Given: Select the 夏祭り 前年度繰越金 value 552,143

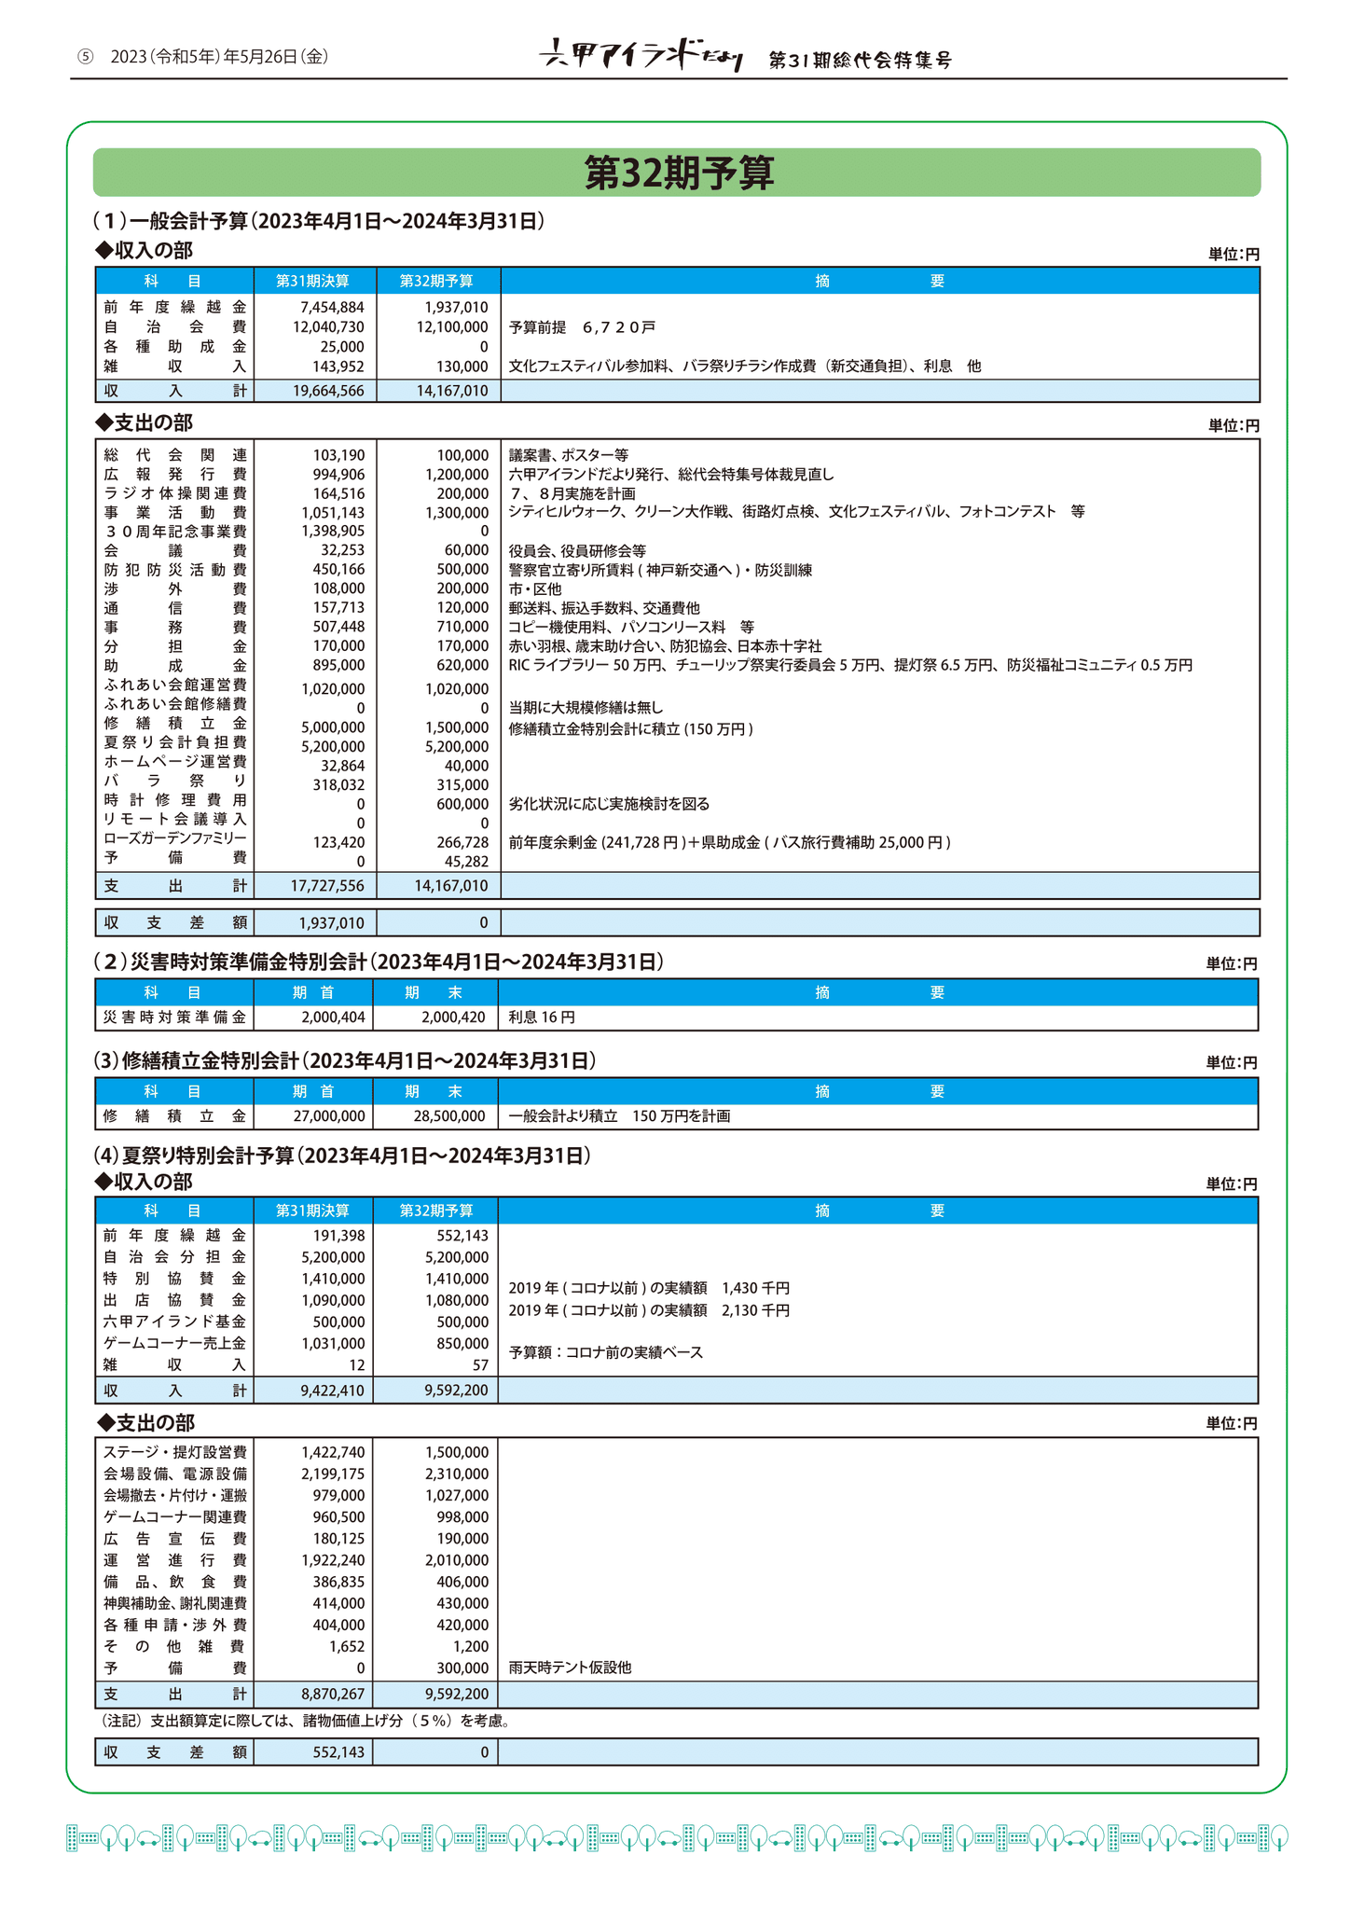Looking at the screenshot, I should (x=462, y=1235).
